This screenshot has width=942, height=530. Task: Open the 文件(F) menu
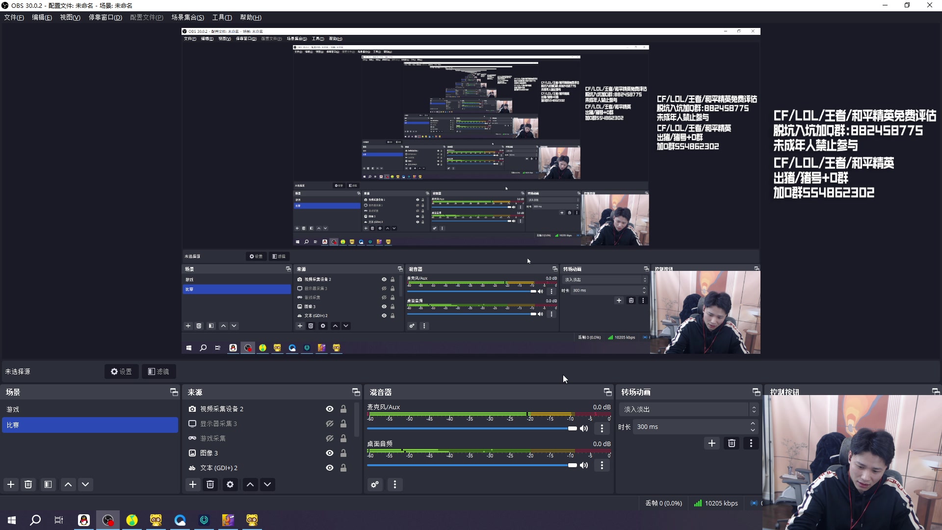click(14, 17)
